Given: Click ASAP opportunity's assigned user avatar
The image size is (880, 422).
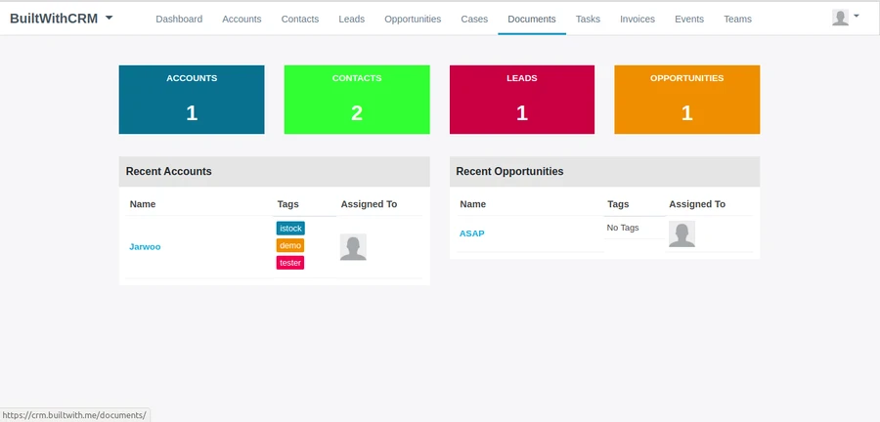Looking at the screenshot, I should [682, 234].
